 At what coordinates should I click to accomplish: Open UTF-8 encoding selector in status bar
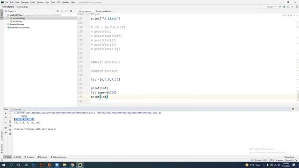272,160
